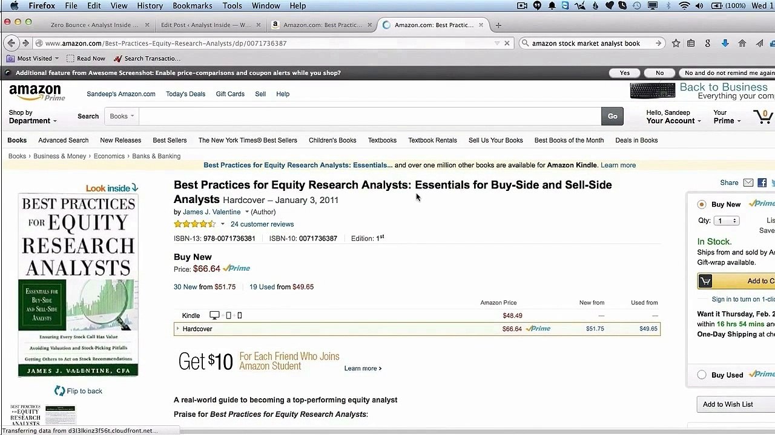Click No on the Awesome Screenshot prompt

(659, 72)
